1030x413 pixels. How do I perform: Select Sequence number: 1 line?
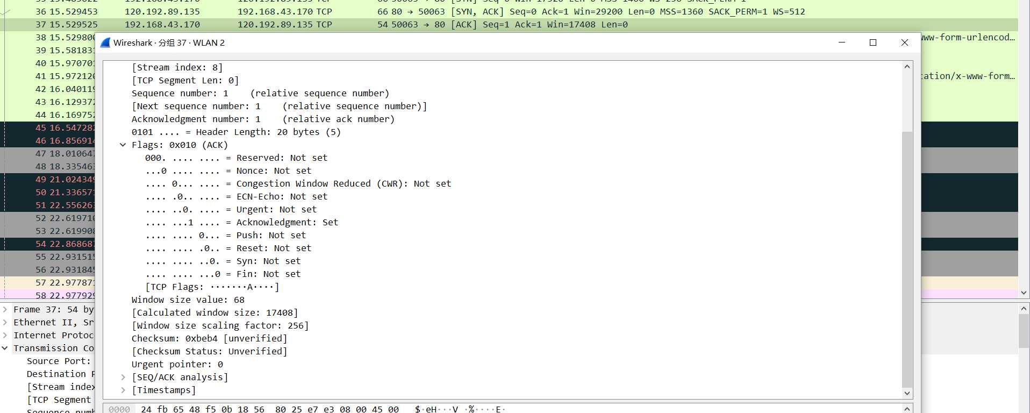pyautogui.click(x=260, y=93)
